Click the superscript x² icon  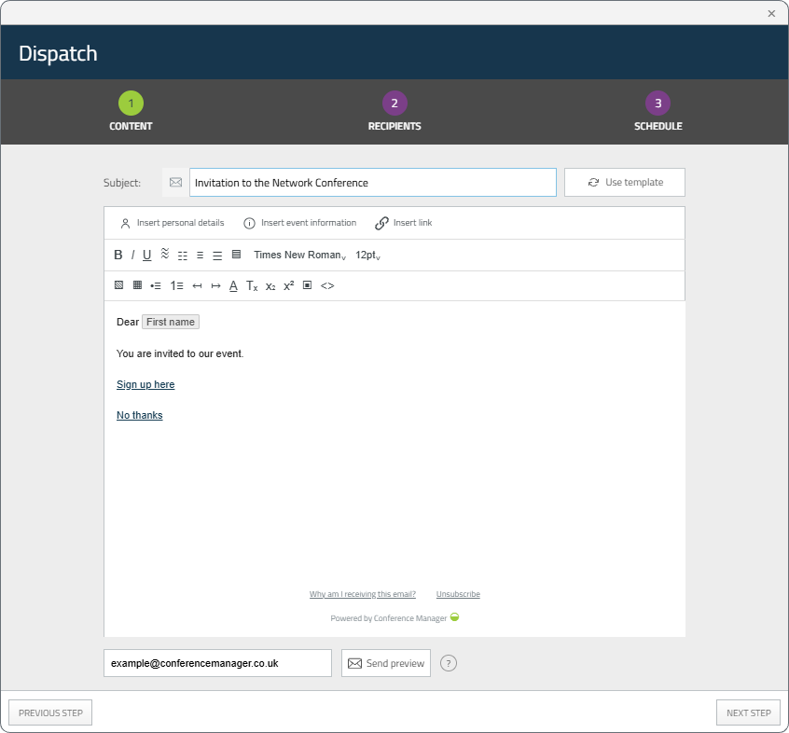click(289, 285)
